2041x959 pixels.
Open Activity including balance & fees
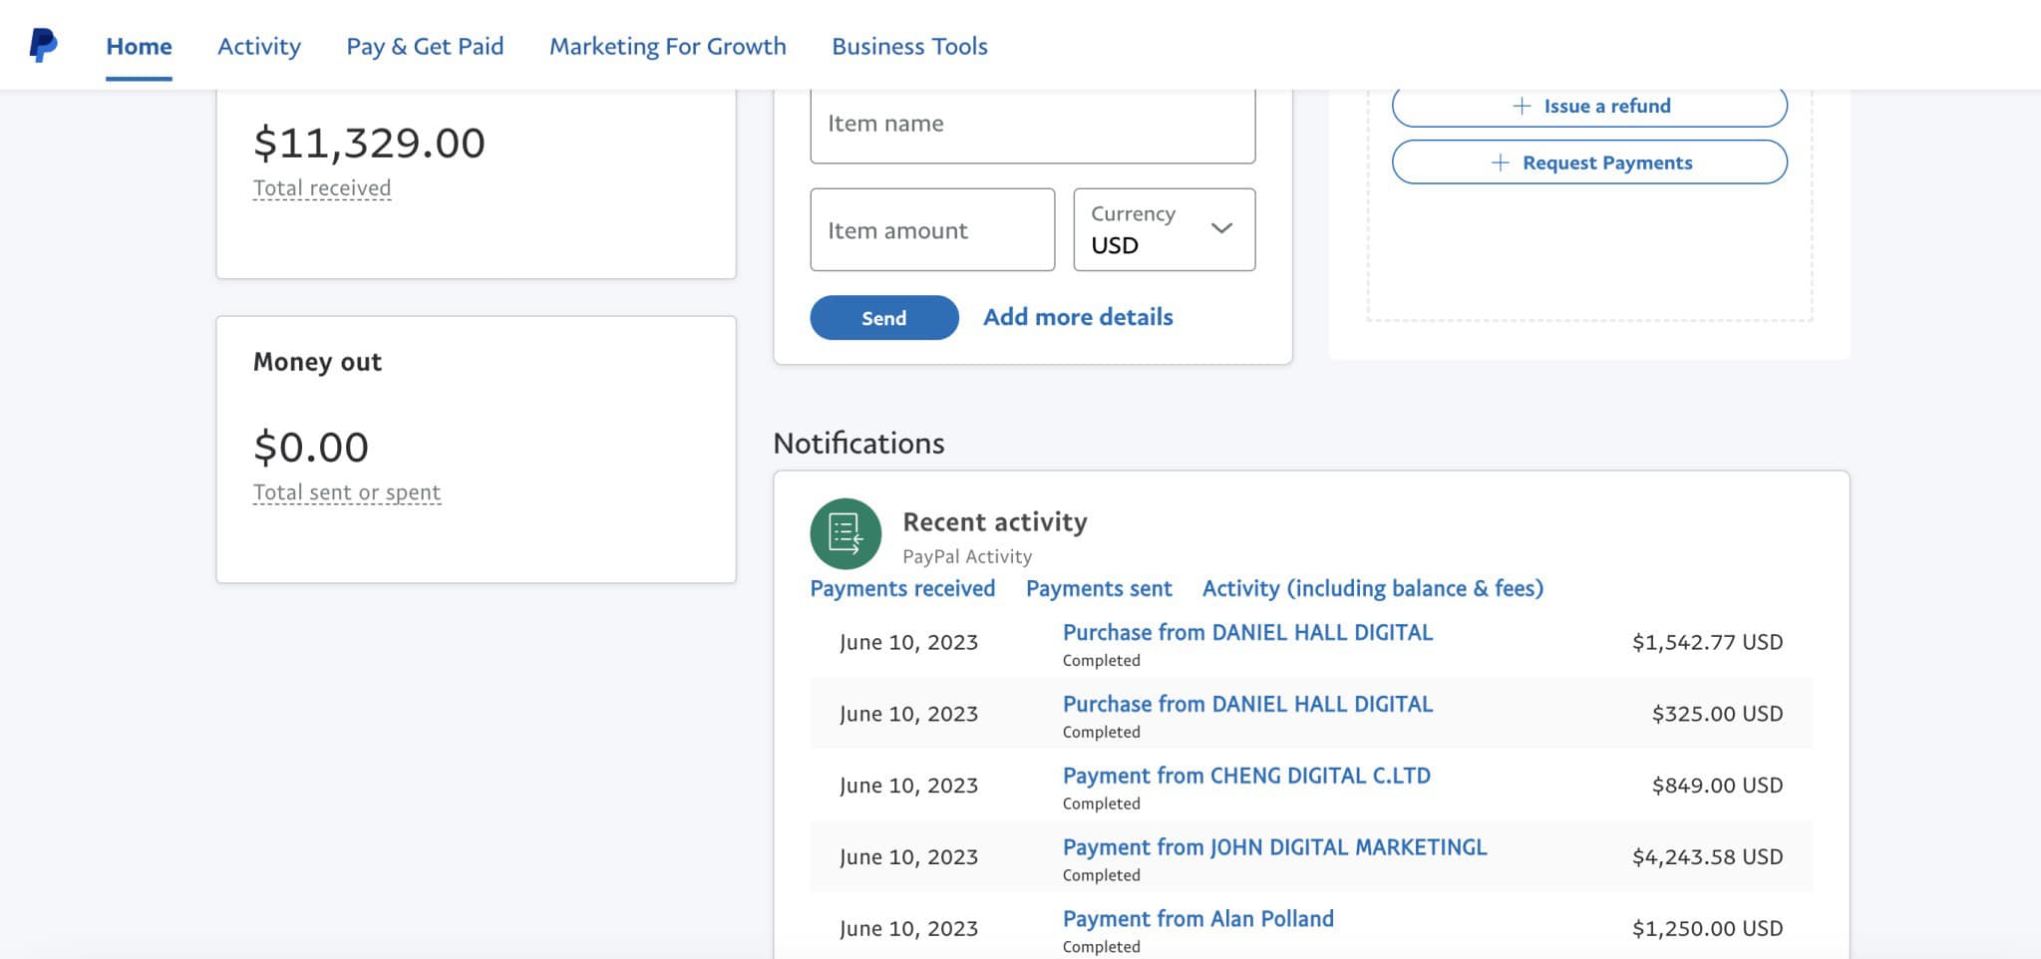[1372, 588]
